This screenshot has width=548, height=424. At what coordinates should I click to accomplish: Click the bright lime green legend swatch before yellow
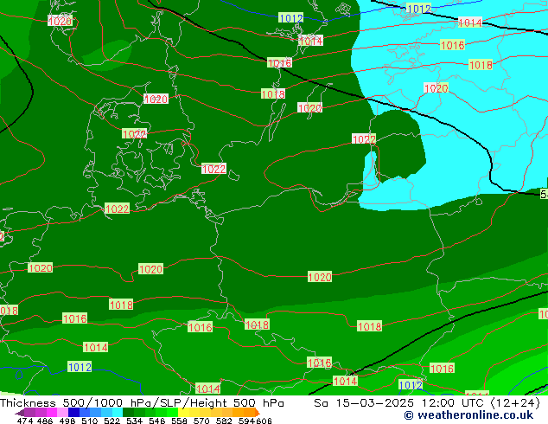tap(172, 413)
